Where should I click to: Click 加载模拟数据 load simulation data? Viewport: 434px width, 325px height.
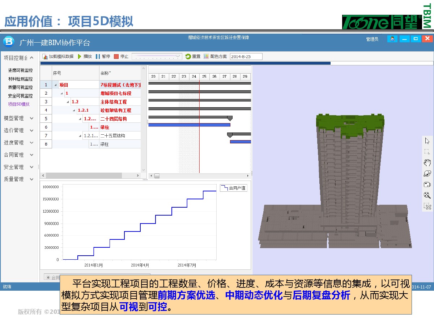pos(58,56)
